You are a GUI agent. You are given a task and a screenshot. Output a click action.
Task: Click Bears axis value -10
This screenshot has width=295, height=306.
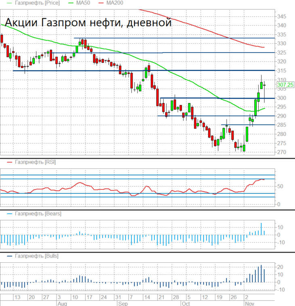pos(281,242)
